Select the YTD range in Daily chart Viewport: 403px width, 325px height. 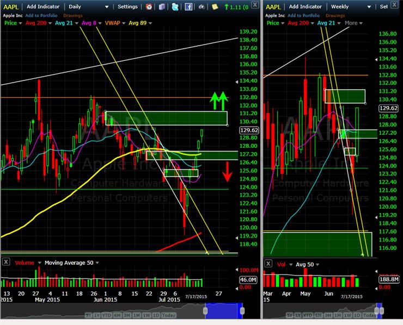click(x=107, y=315)
